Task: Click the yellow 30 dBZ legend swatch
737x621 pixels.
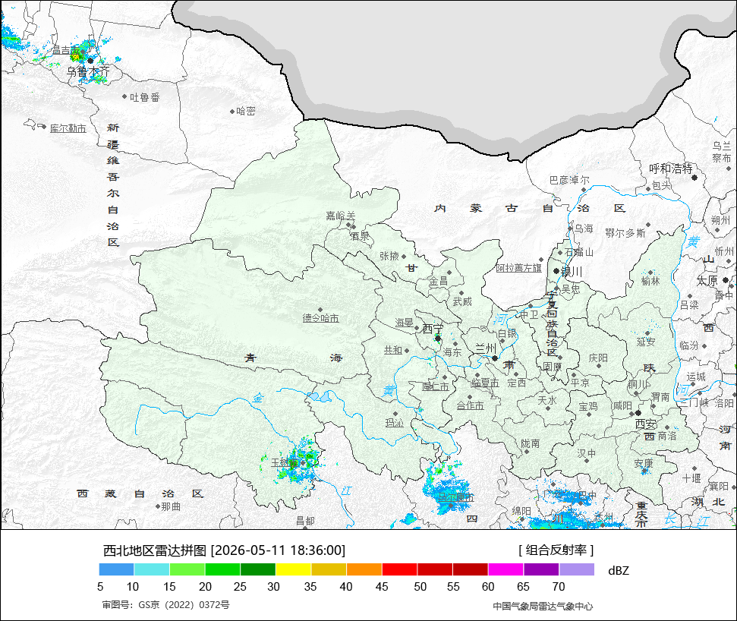Action: coord(293,570)
